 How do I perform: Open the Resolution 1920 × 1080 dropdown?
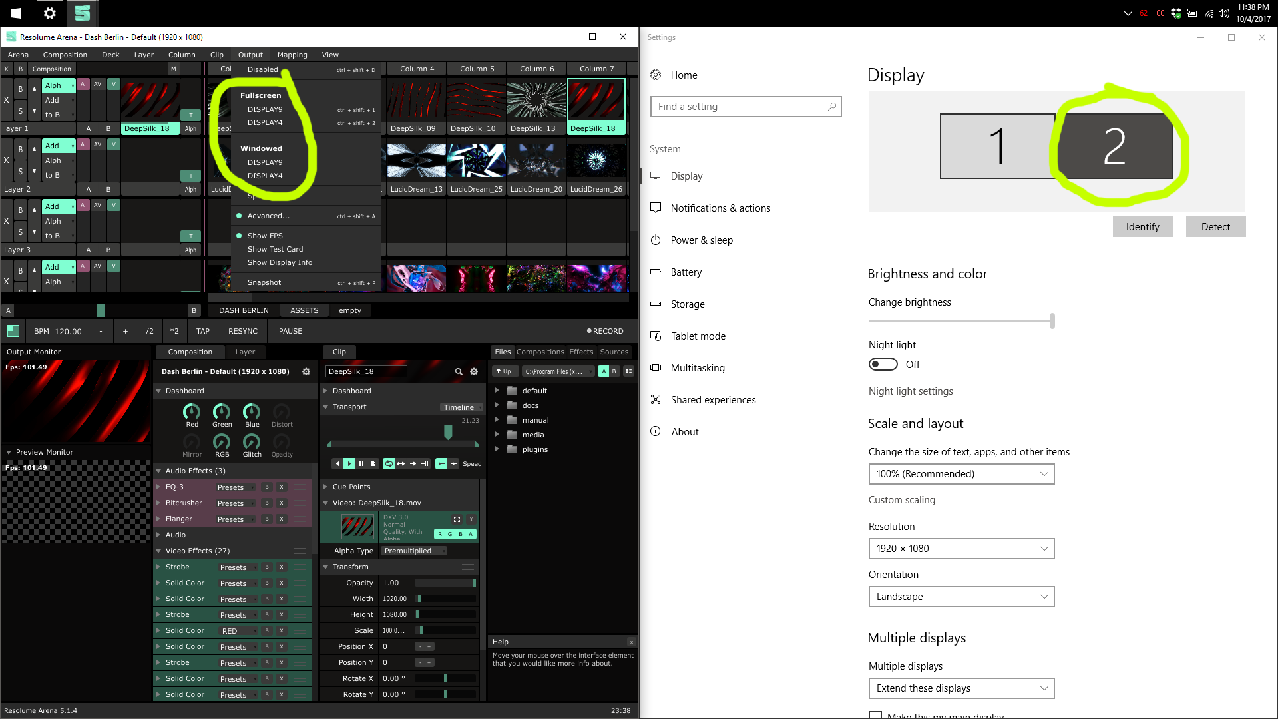click(961, 549)
